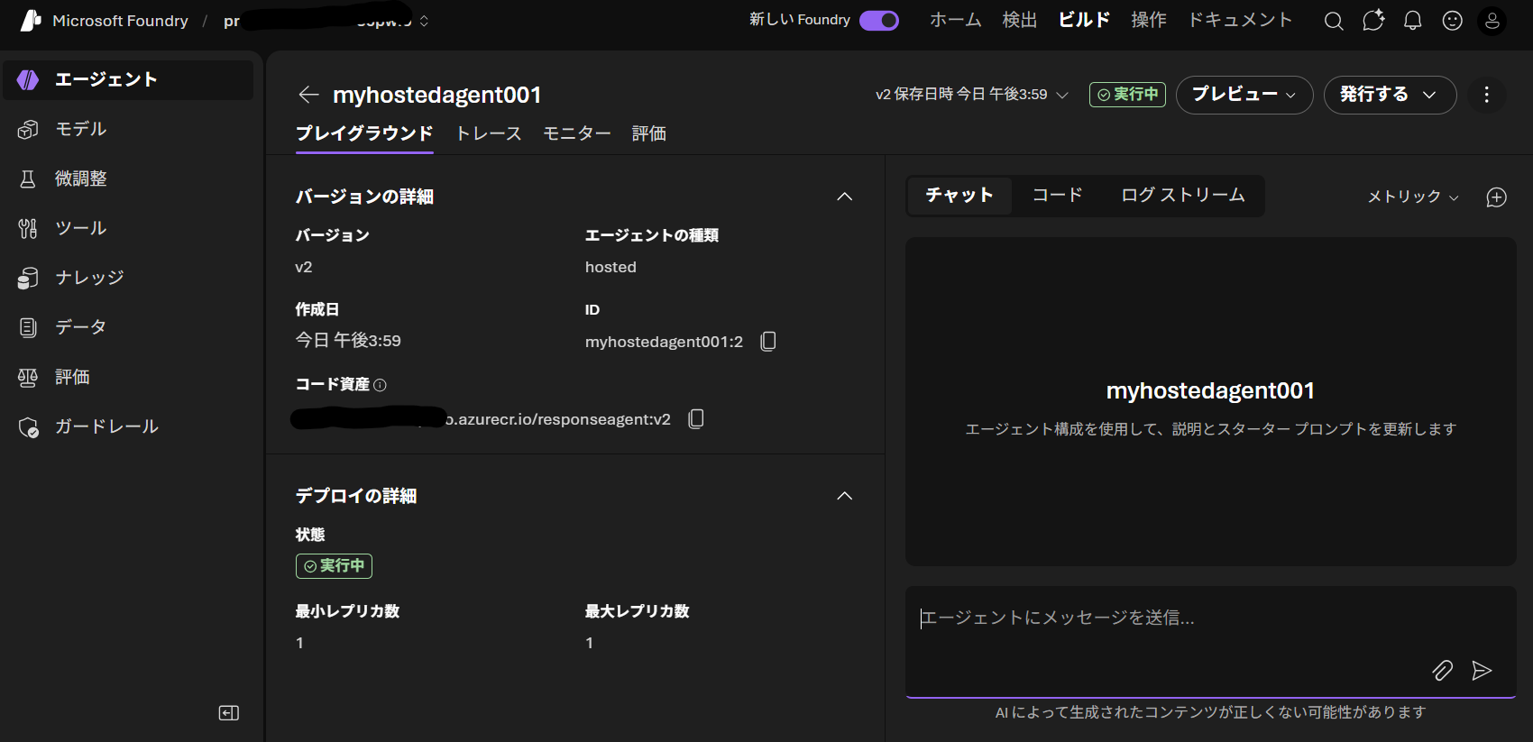Go to ホーム in top navigation

955,20
